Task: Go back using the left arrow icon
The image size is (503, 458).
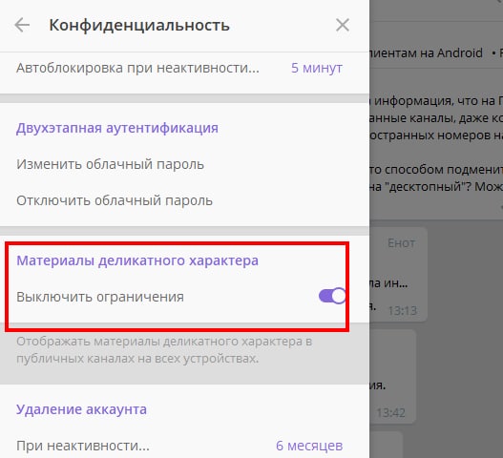Action: click(22, 25)
